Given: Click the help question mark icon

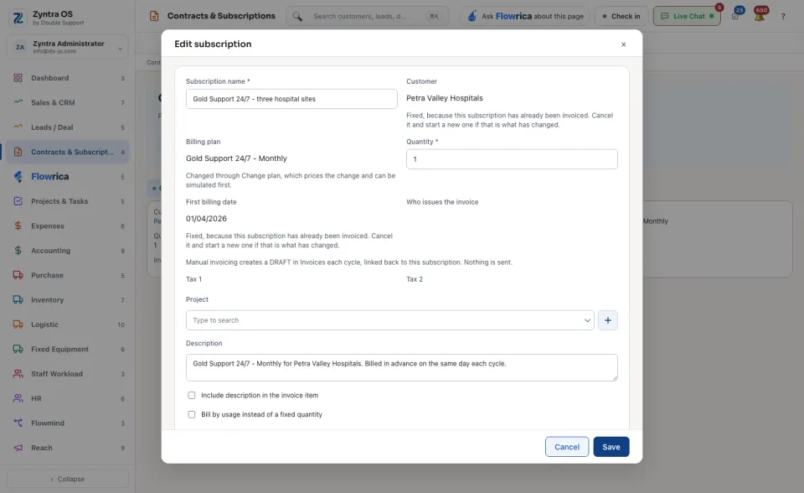Looking at the screenshot, I should (x=783, y=16).
